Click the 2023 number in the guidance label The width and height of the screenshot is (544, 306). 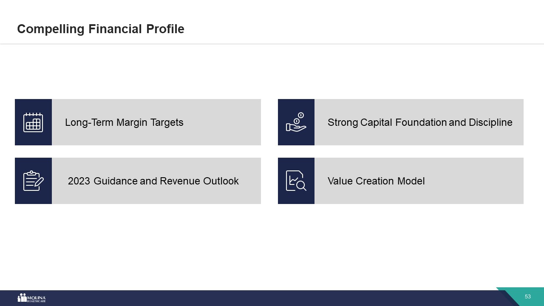coord(79,181)
